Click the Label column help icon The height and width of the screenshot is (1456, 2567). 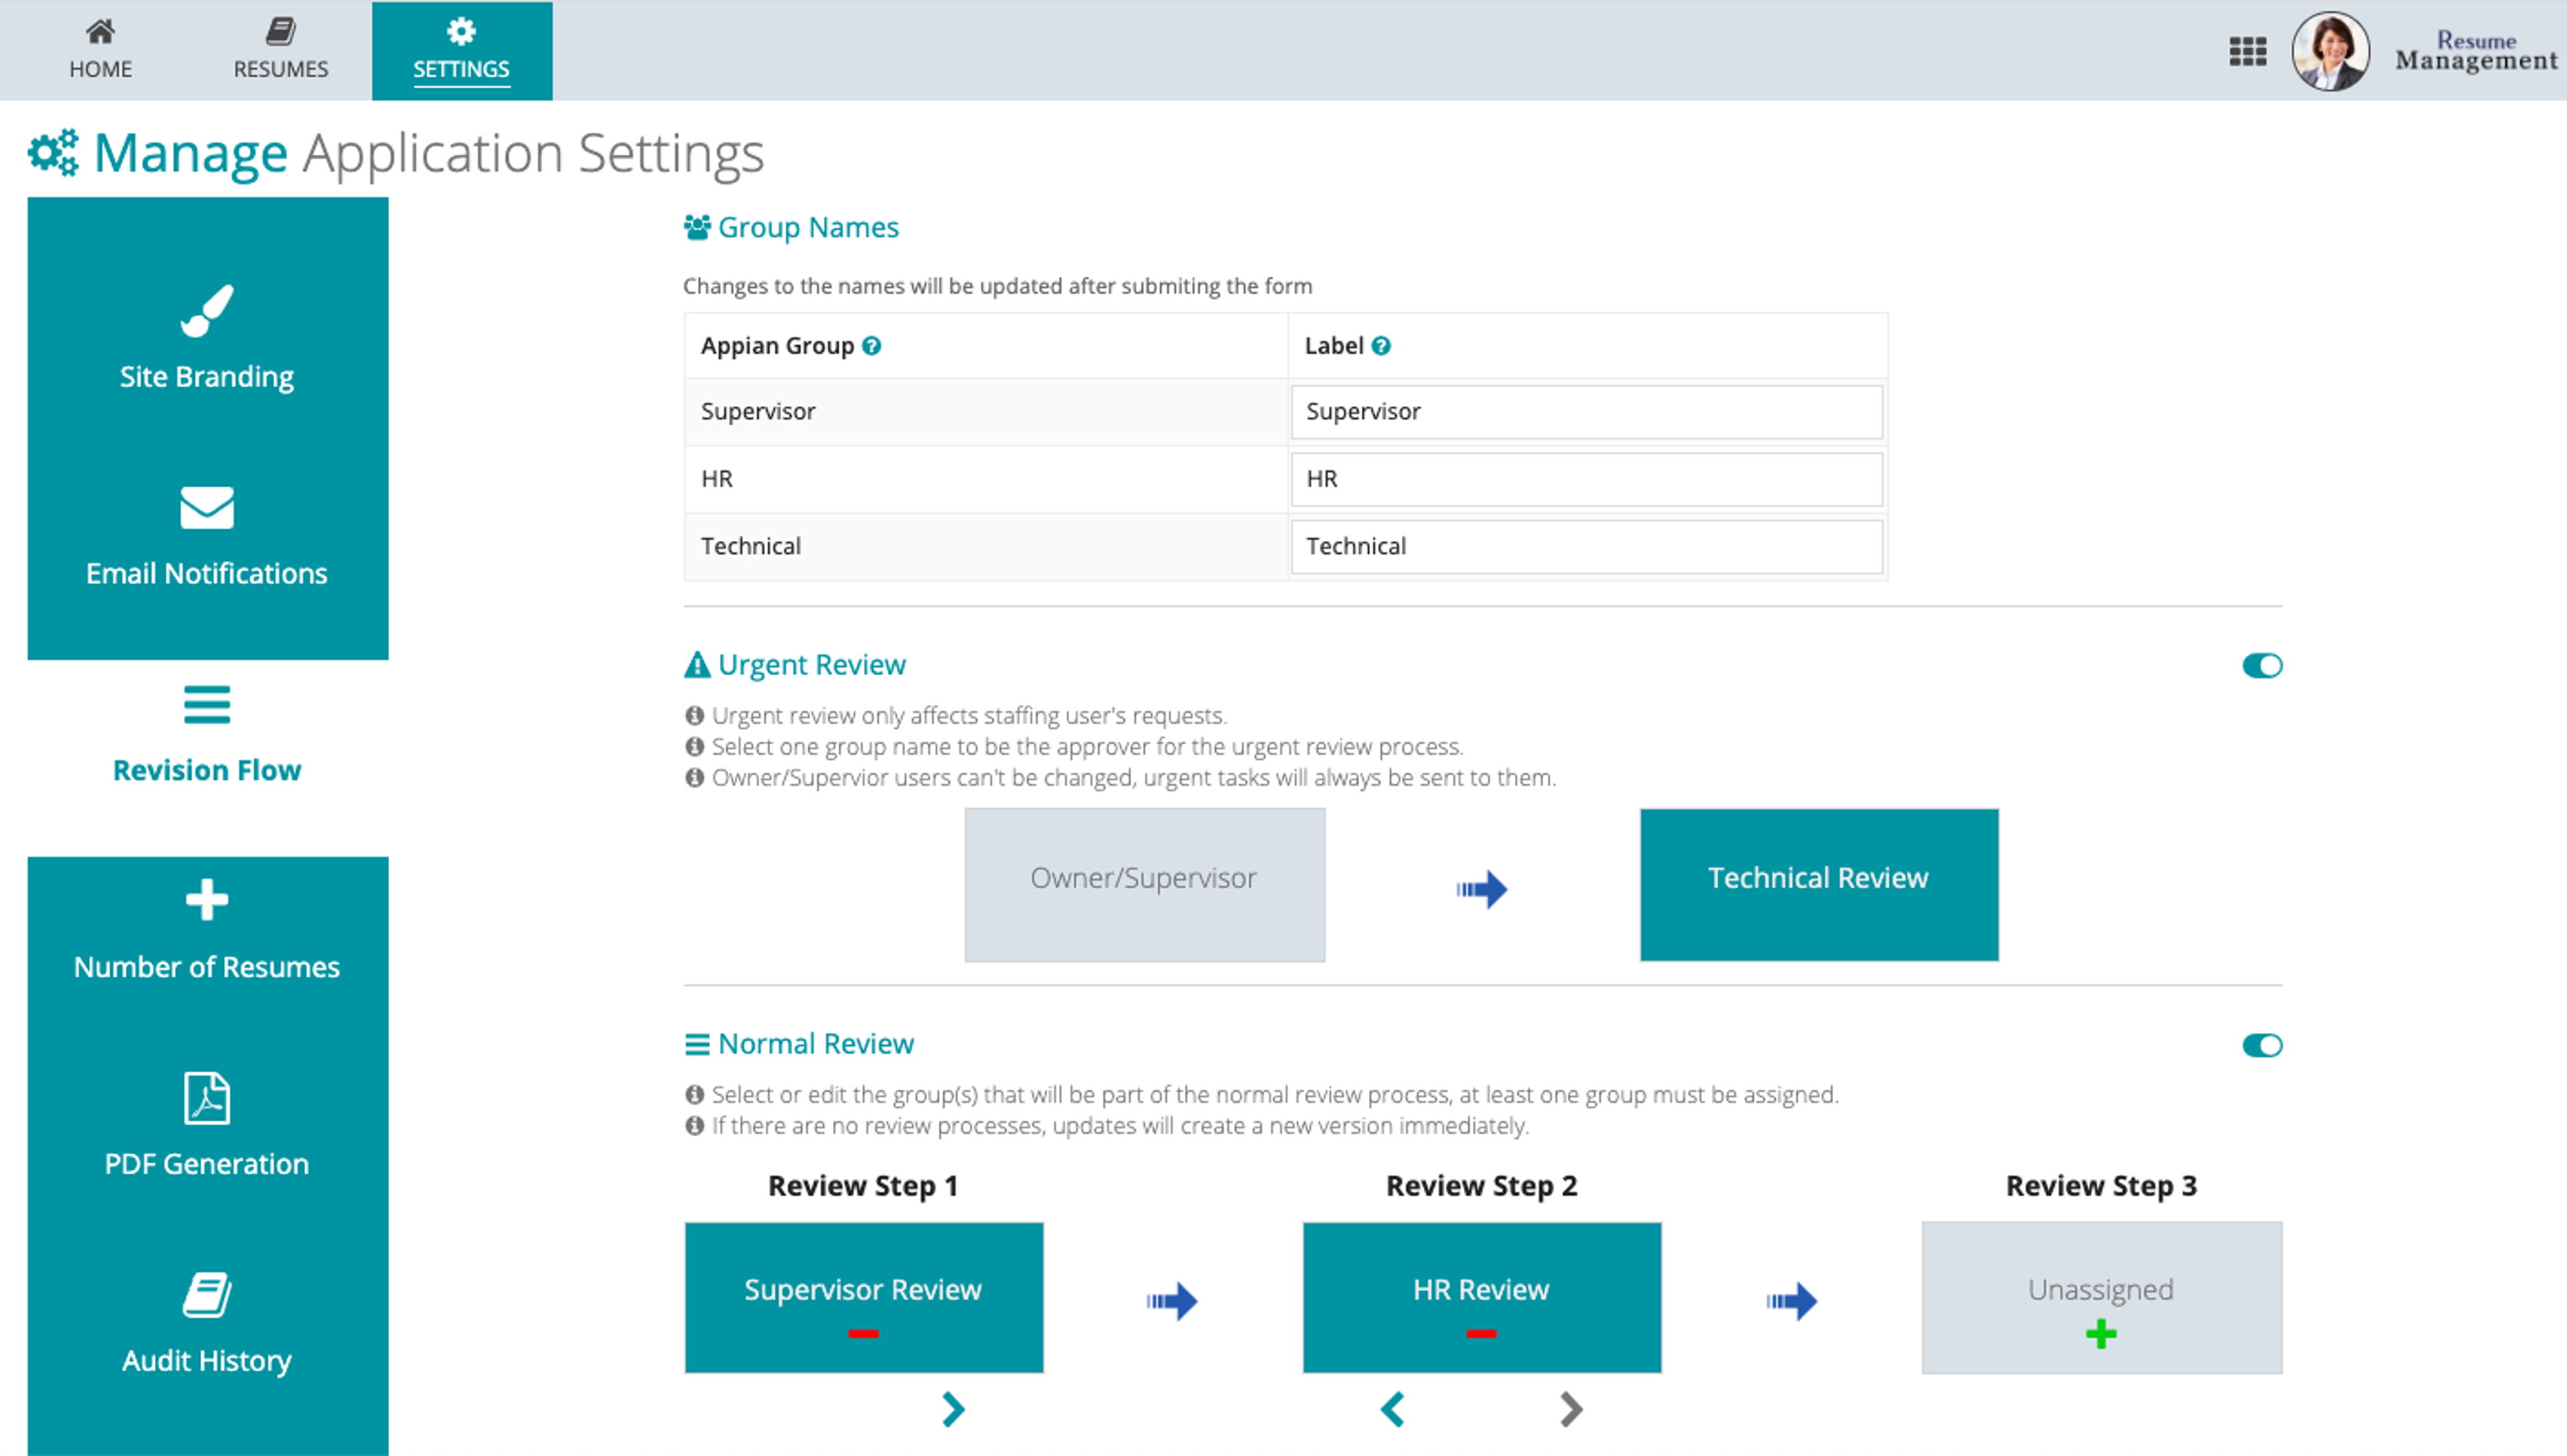pyautogui.click(x=1380, y=346)
